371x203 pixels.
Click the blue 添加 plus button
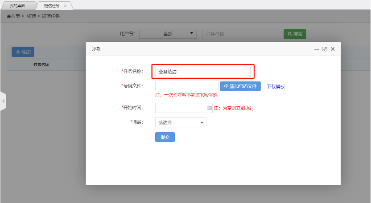(x=23, y=52)
